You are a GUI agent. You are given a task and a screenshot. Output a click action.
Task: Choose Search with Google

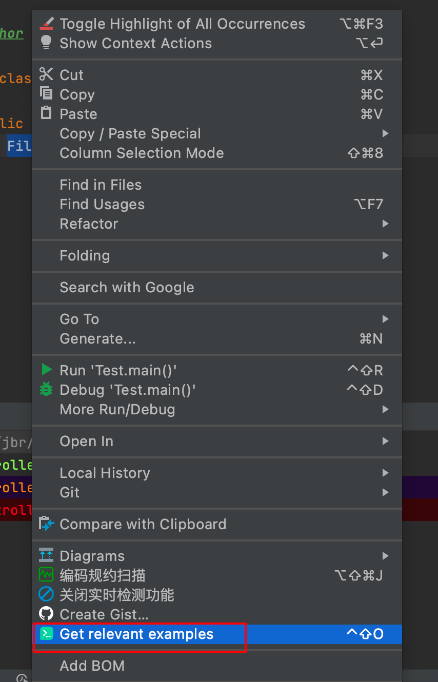click(x=127, y=287)
